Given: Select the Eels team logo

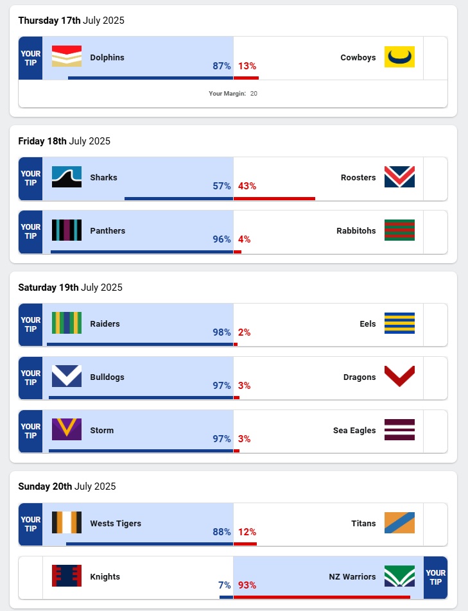Looking at the screenshot, I should point(399,323).
